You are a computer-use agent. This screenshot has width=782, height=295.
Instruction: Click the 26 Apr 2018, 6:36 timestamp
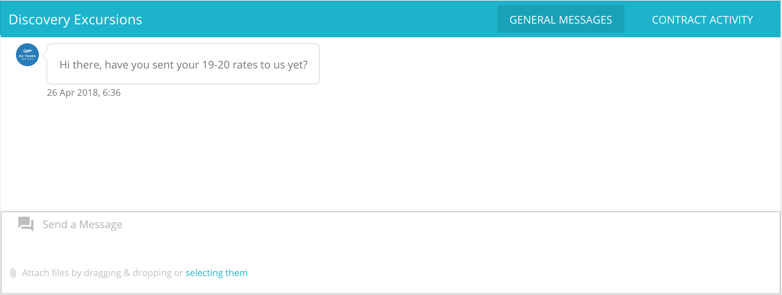[x=84, y=93]
